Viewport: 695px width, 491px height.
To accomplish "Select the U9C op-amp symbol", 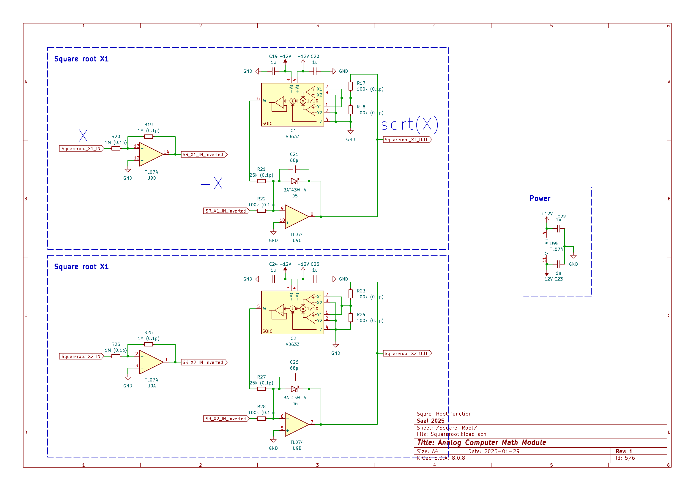I will coord(297,217).
